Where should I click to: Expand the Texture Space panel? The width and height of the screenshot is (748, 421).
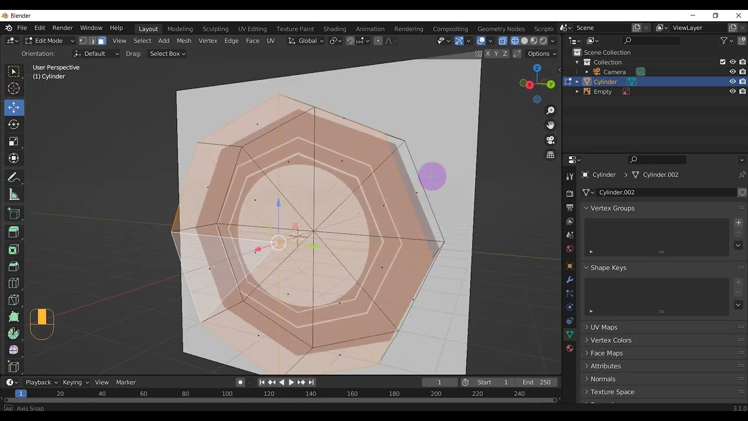(x=612, y=392)
